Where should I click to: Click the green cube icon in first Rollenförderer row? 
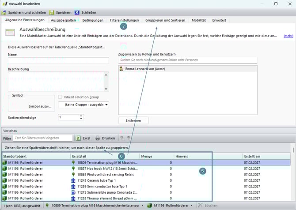click(4, 162)
